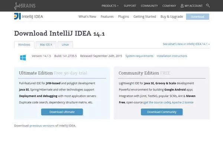Screen dimensions: 223x141
Task: Open the Apache 2 license link
Action: click(x=182, y=102)
